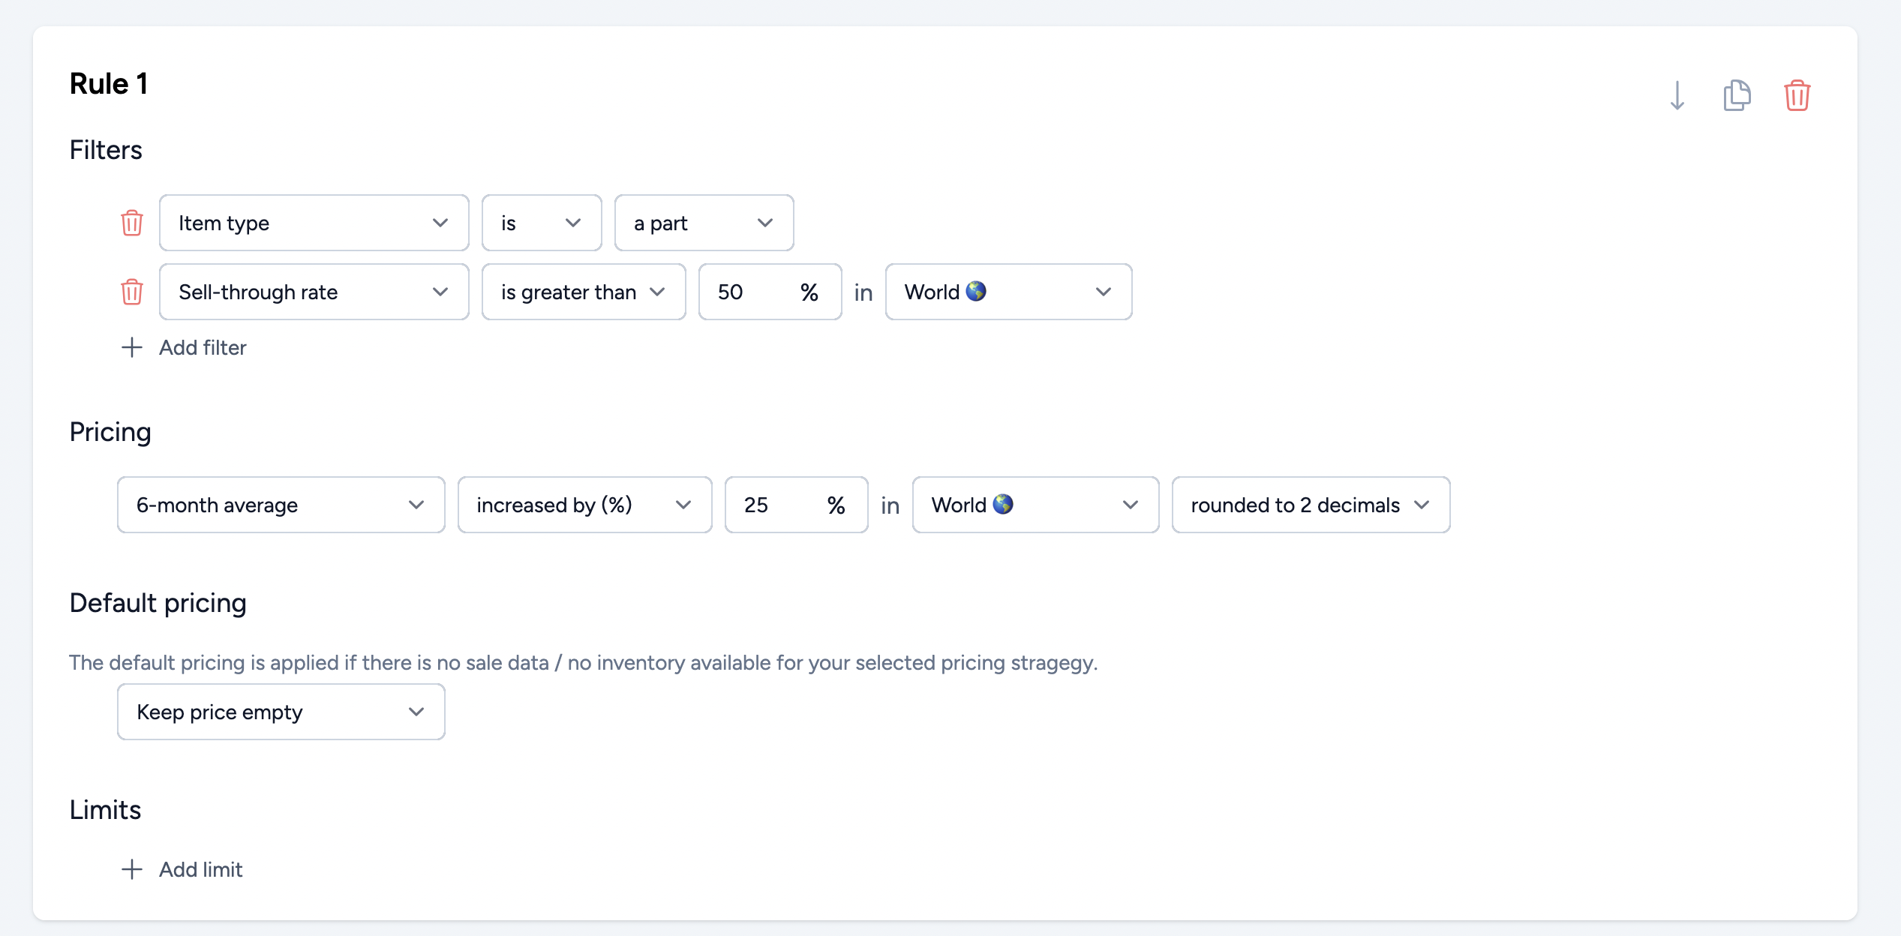Open the 'is' operator dropdown
This screenshot has height=936, width=1901.
[x=541, y=223]
